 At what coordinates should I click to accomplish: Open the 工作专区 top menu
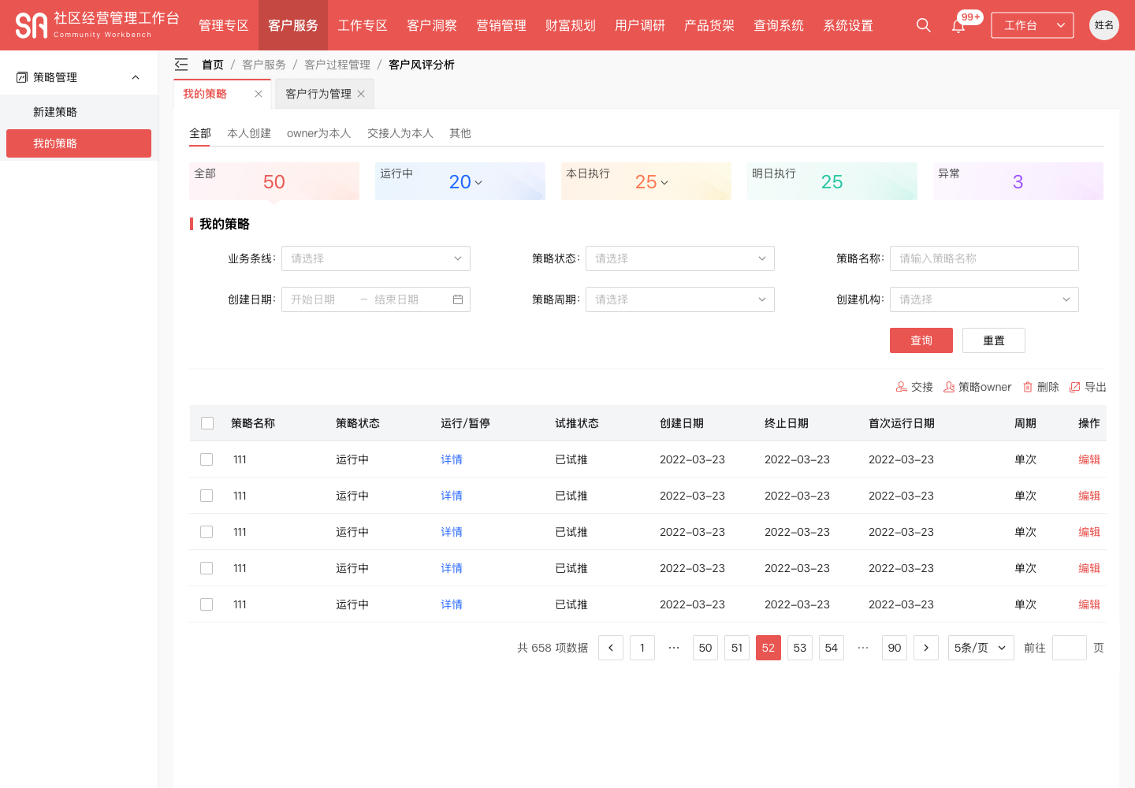[363, 25]
